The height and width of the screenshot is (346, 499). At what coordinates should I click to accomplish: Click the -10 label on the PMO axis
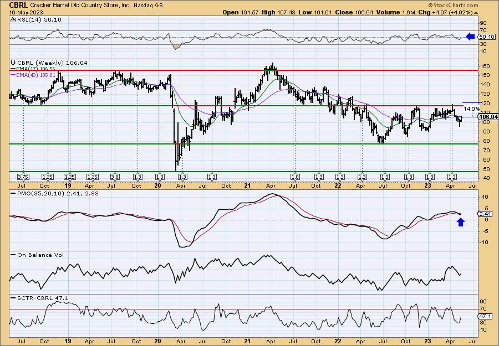pyautogui.click(x=485, y=242)
